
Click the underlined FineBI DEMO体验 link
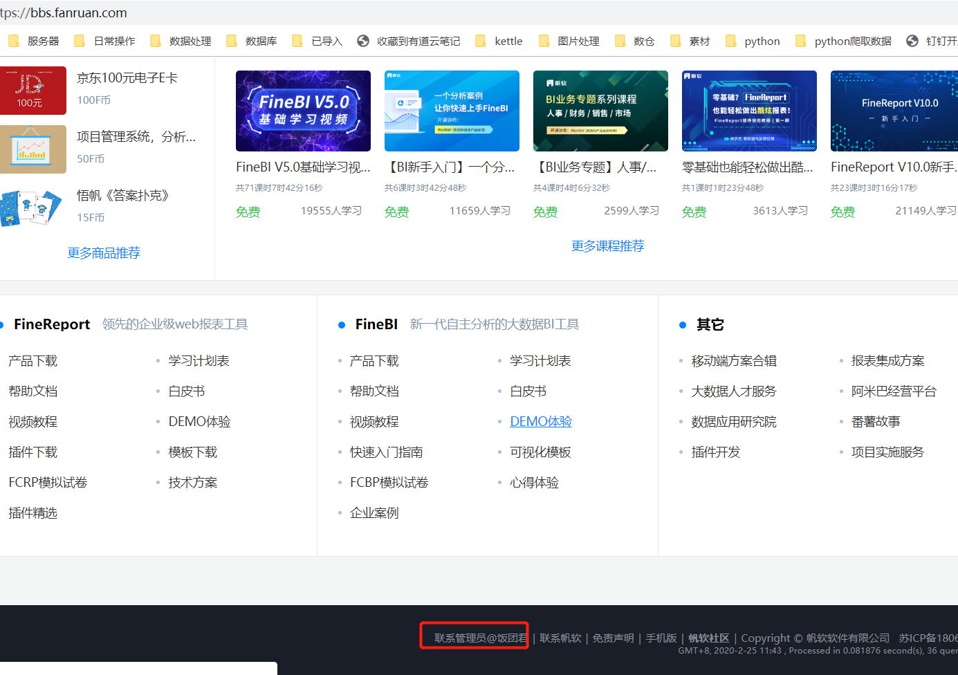541,422
